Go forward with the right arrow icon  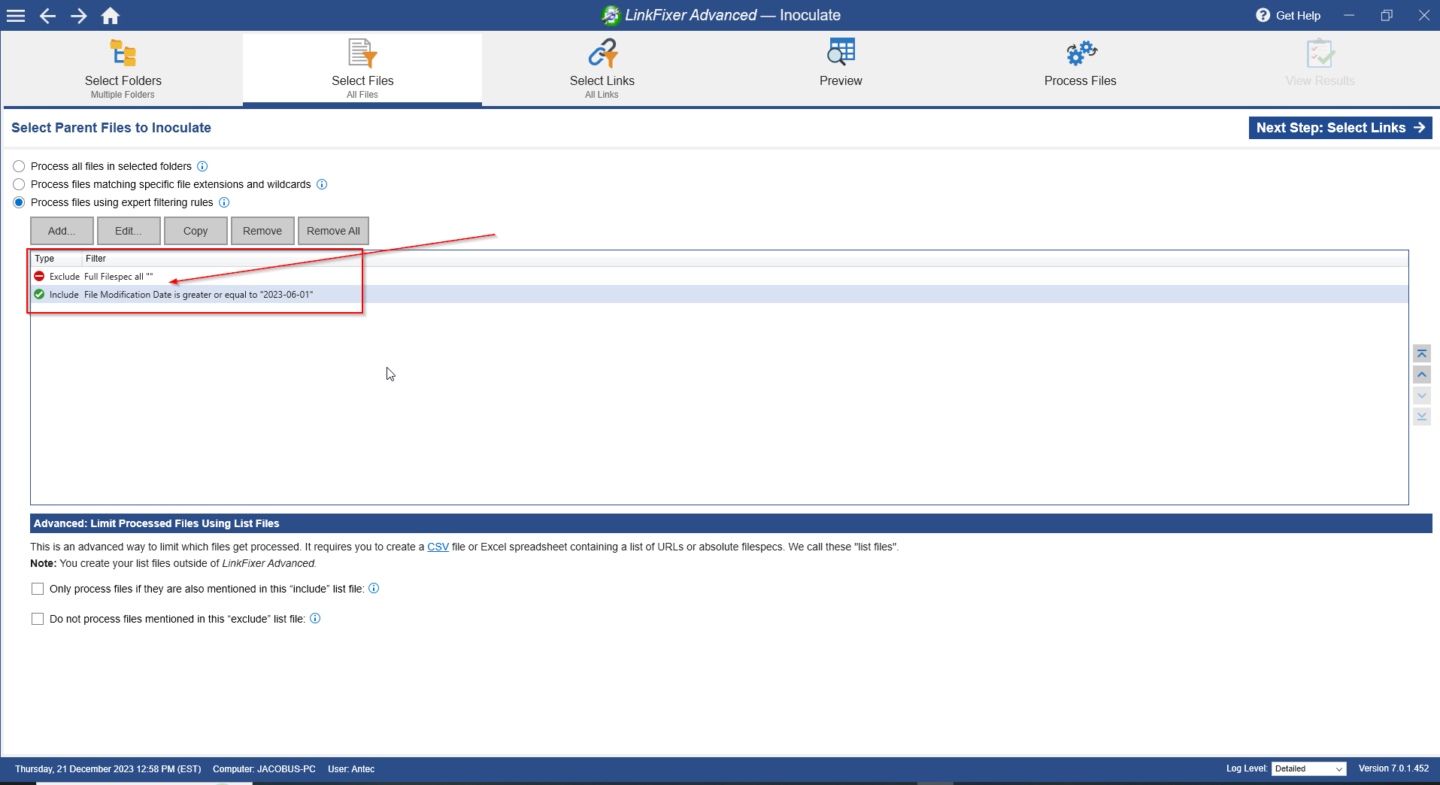point(79,16)
